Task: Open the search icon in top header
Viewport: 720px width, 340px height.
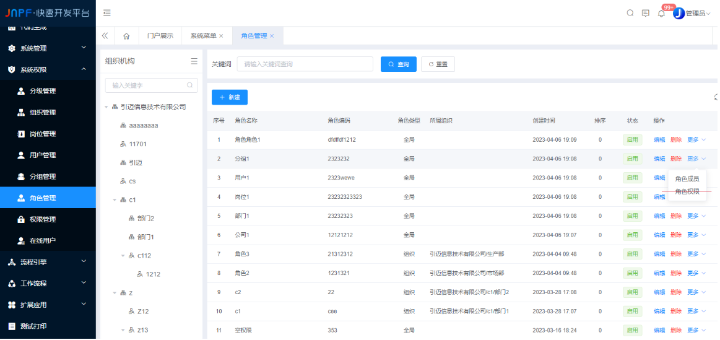Action: pyautogui.click(x=630, y=13)
